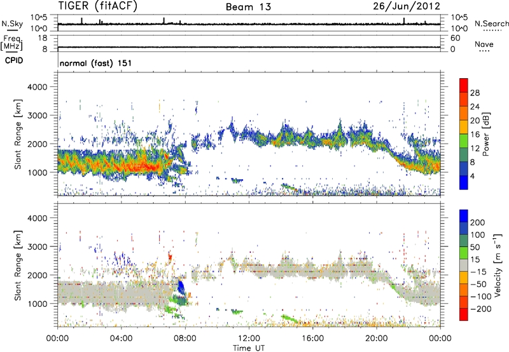Pick the red top swatch of the power colorbar
This screenshot has height=352, width=509.
point(464,86)
